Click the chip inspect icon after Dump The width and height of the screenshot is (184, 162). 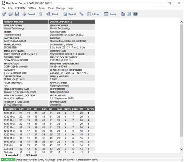(x=123, y=14)
